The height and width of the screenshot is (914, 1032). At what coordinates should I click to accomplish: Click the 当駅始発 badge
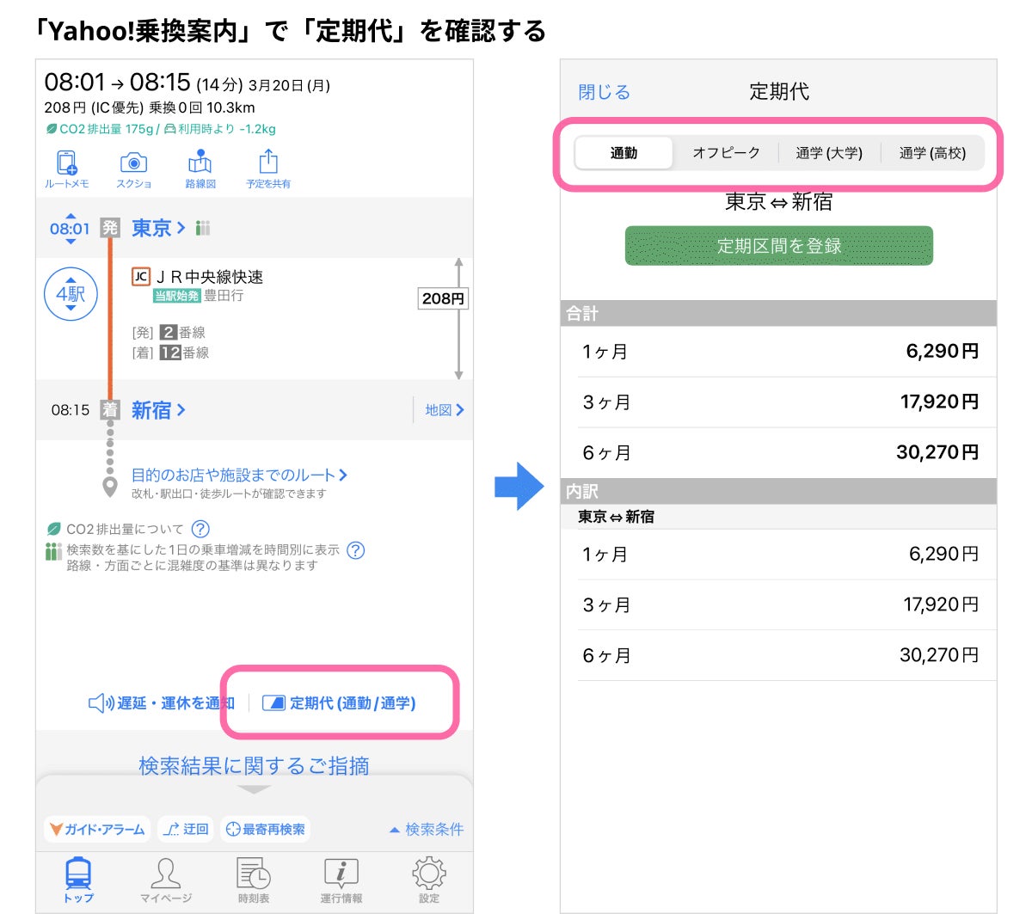[176, 296]
